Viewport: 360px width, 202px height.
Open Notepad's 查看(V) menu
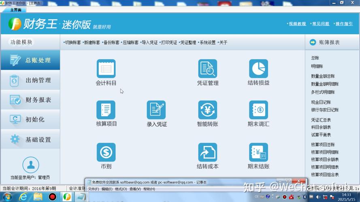[x=135, y=189]
